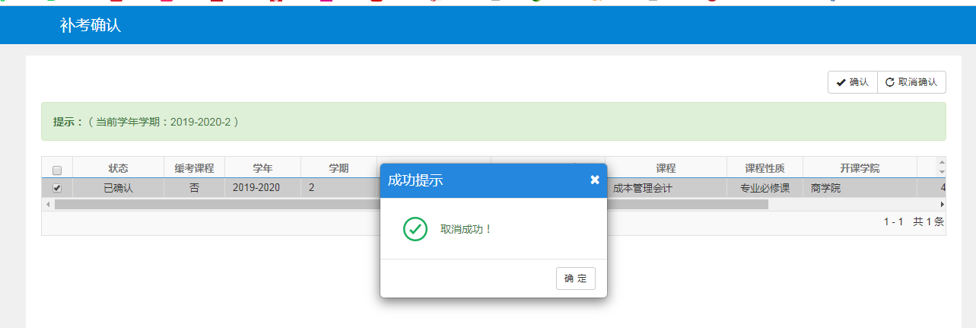This screenshot has width=976, height=328.
Task: Click the 已确认 status cell
Action: (x=118, y=187)
